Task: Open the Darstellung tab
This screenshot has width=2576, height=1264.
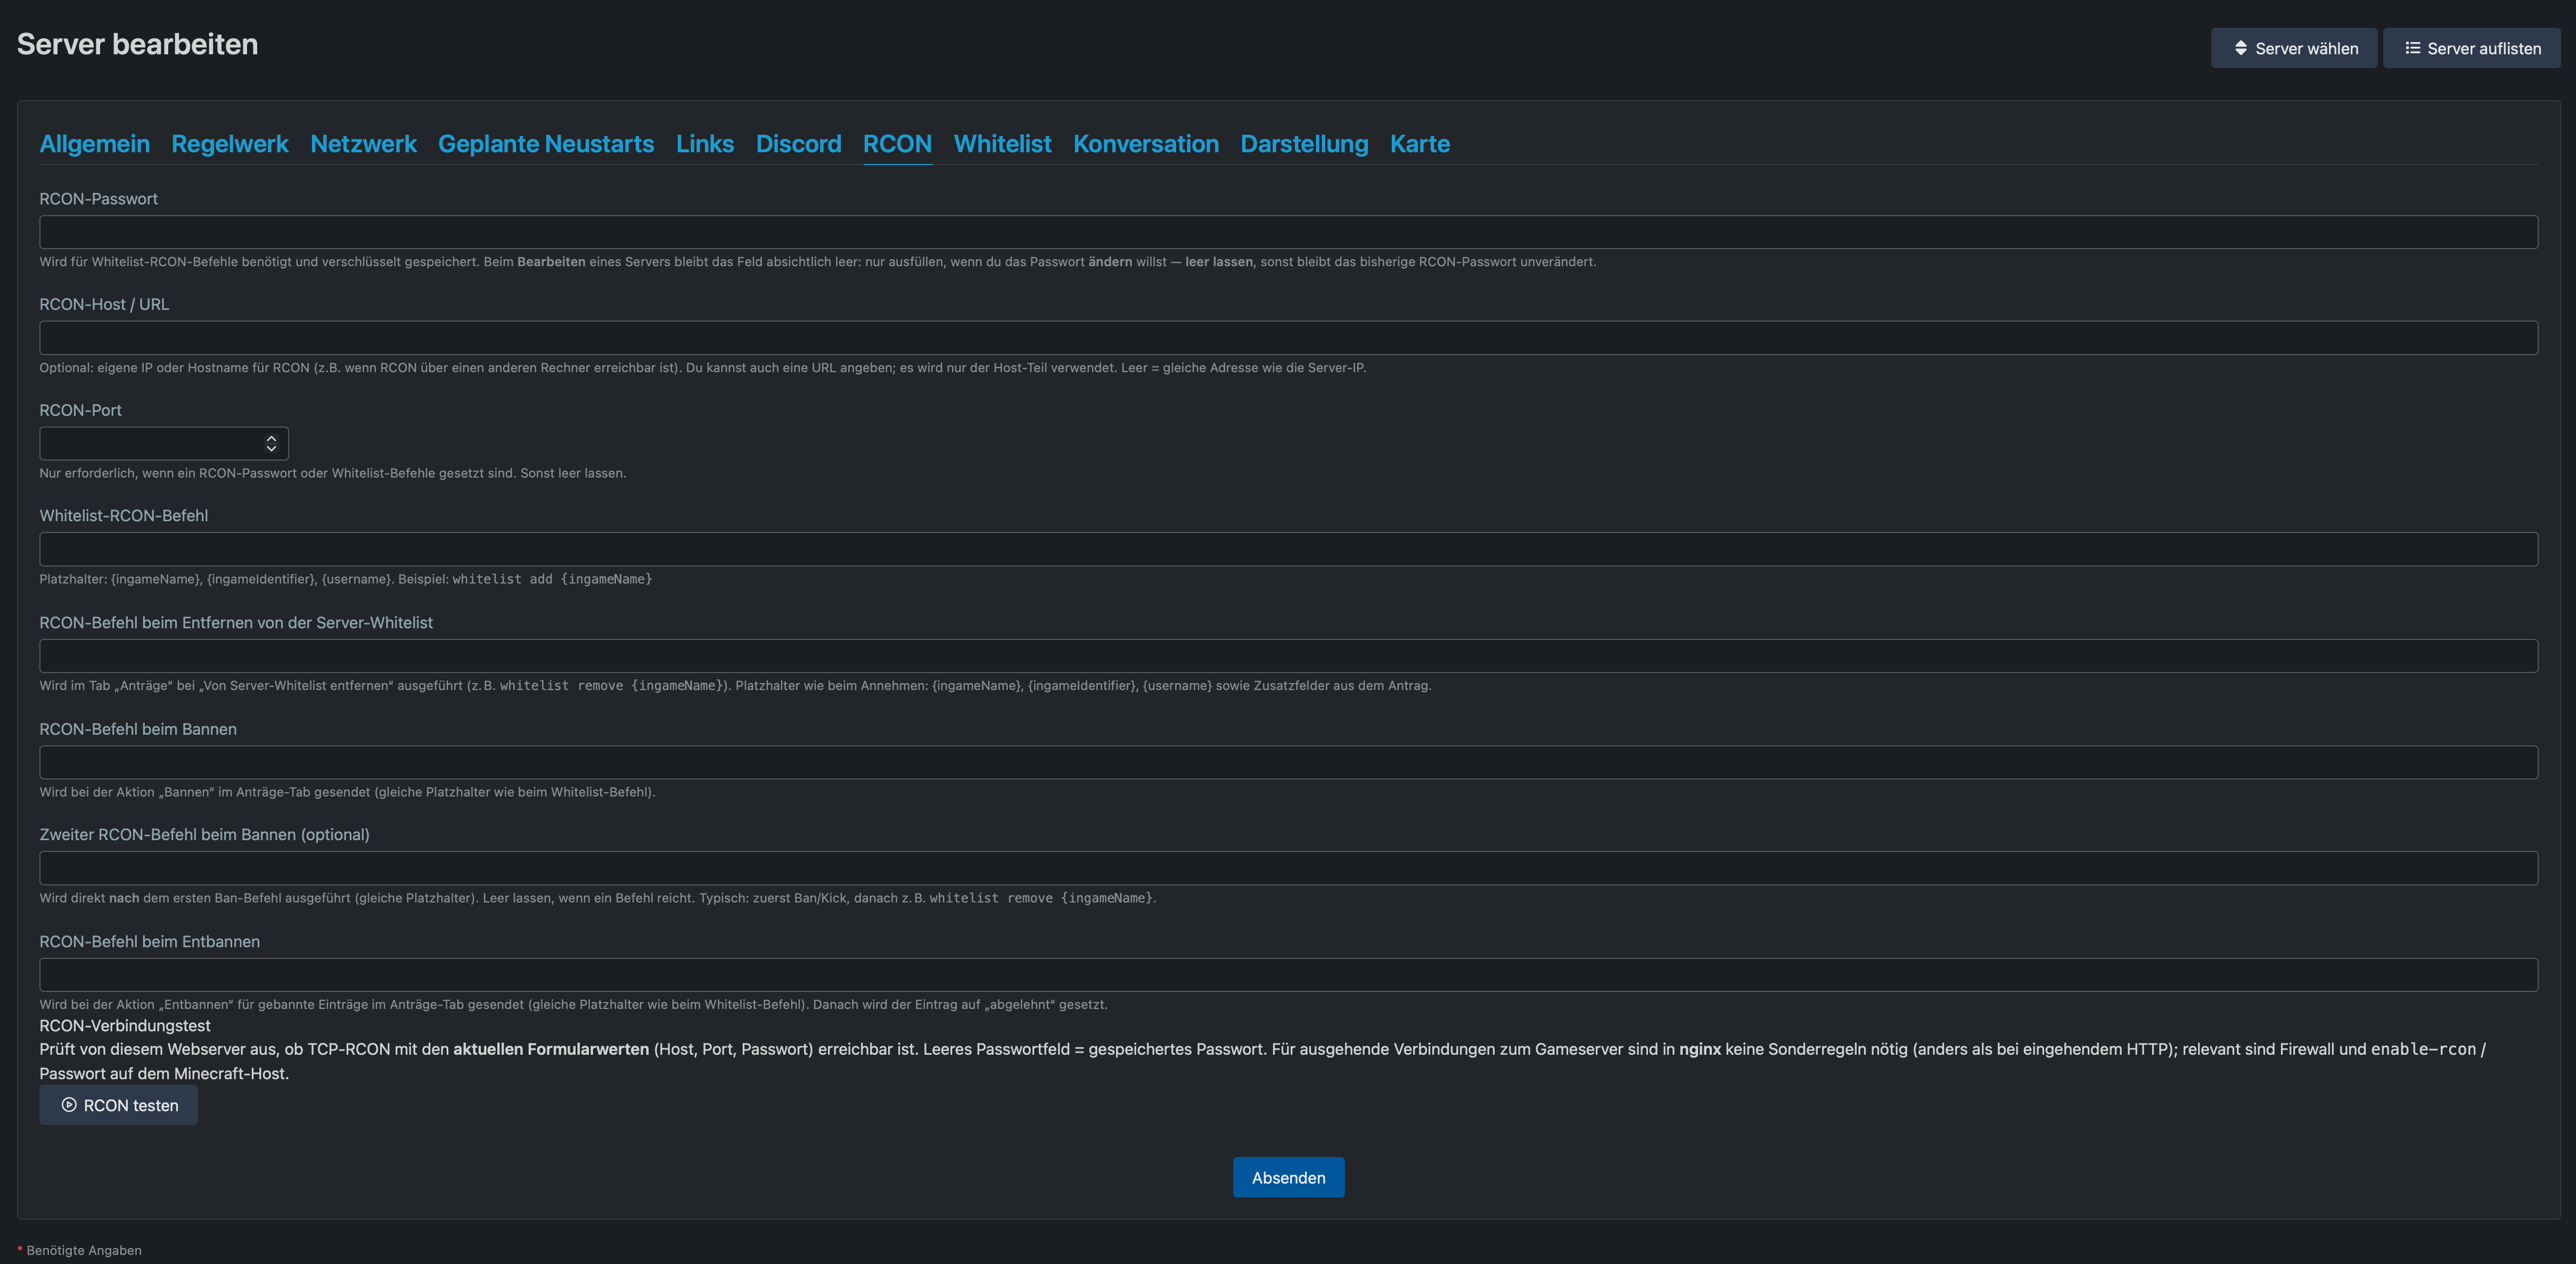Action: point(1304,144)
